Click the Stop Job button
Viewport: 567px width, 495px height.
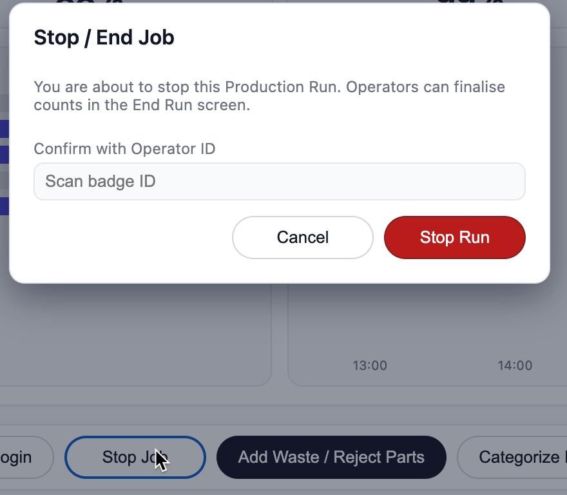click(x=135, y=458)
